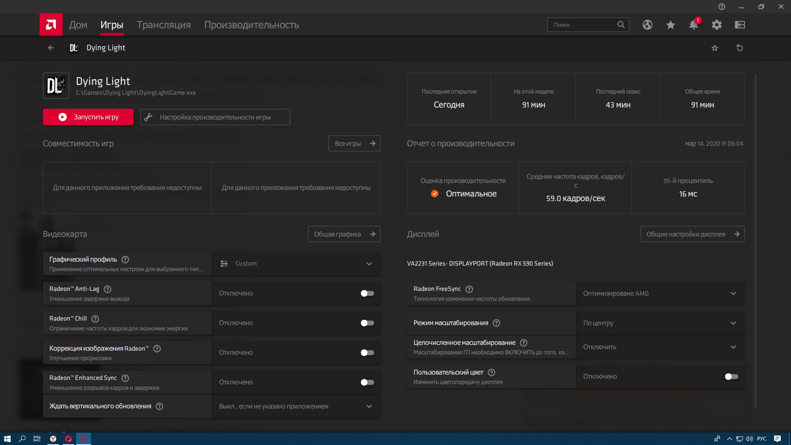The image size is (791, 445).
Task: Switch to the Производительность tab
Action: (252, 25)
